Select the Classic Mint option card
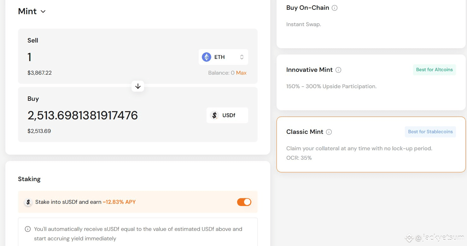Viewport: 467px width, 246px height. (x=371, y=145)
